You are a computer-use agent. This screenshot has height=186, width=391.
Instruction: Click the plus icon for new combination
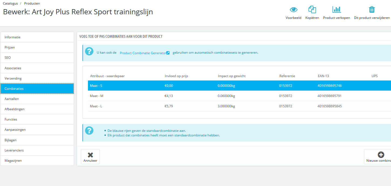coord(381,155)
